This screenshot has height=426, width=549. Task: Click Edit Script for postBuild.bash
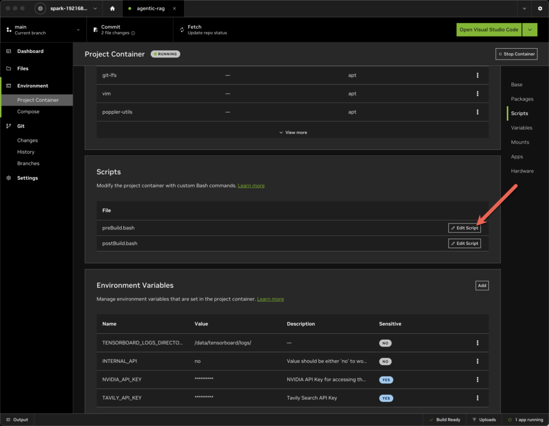pyautogui.click(x=464, y=243)
